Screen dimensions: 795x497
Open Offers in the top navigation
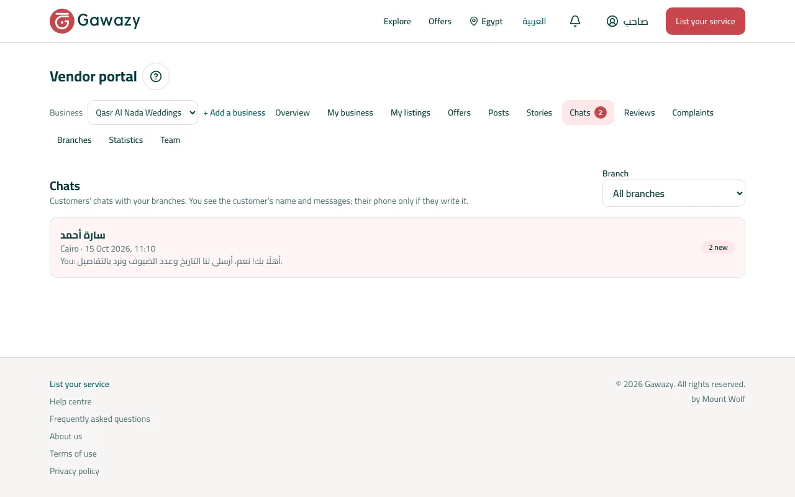point(440,21)
